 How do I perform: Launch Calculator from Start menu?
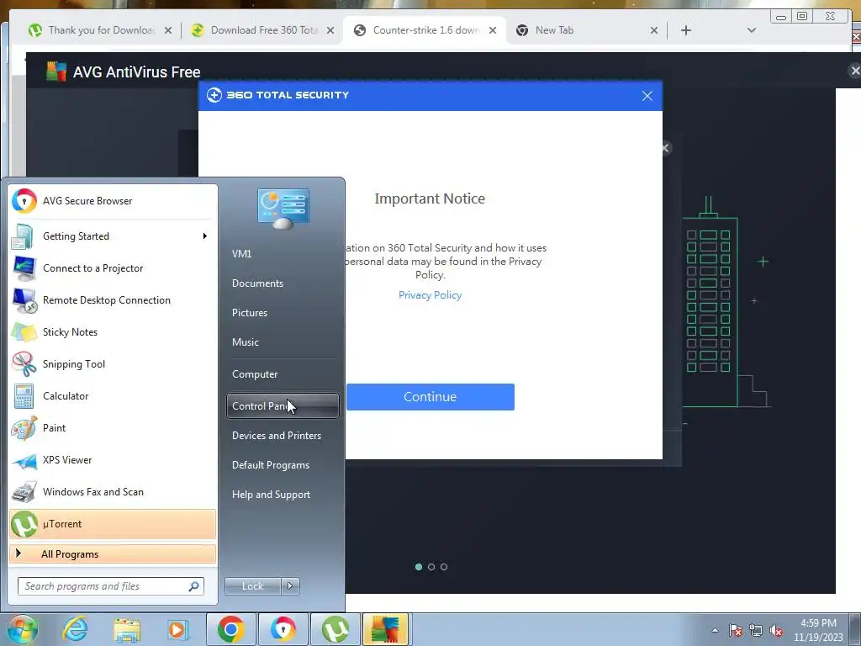tap(113, 396)
